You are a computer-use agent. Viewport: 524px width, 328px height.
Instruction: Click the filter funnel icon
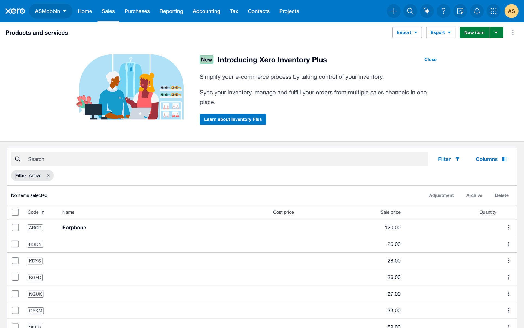tap(458, 159)
